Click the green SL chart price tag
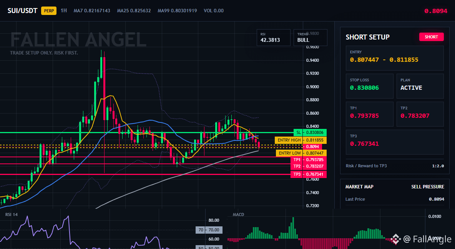Viewport: 455px width, 249px height. [x=310, y=132]
